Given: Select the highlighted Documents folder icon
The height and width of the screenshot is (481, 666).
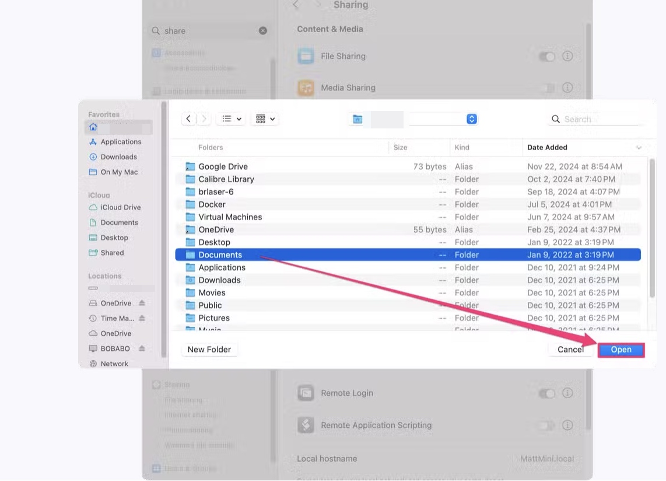Looking at the screenshot, I should tap(190, 255).
